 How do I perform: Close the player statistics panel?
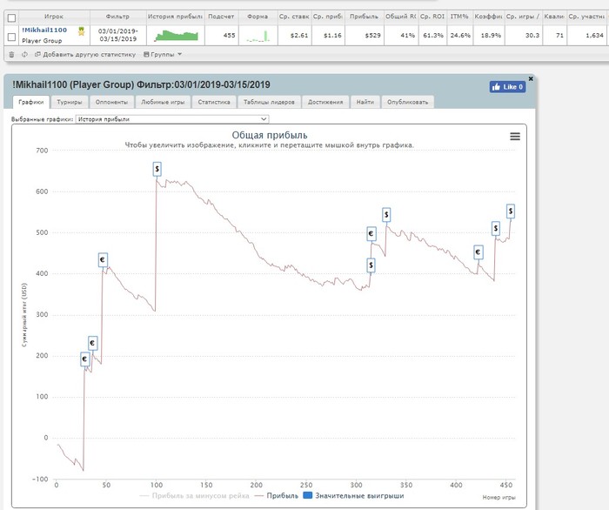pyautogui.click(x=531, y=78)
